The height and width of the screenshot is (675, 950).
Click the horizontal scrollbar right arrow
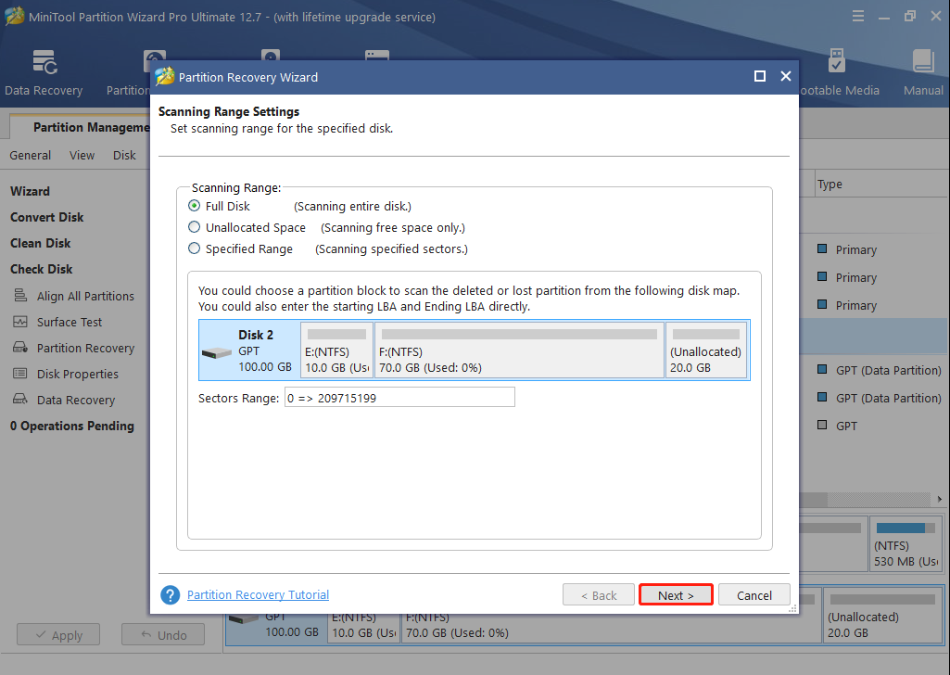click(939, 499)
